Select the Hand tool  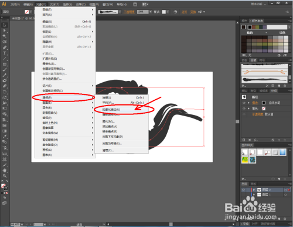[x=5, y=170]
